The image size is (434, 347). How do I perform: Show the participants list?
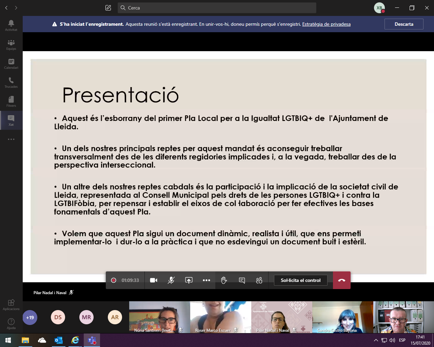(x=259, y=280)
